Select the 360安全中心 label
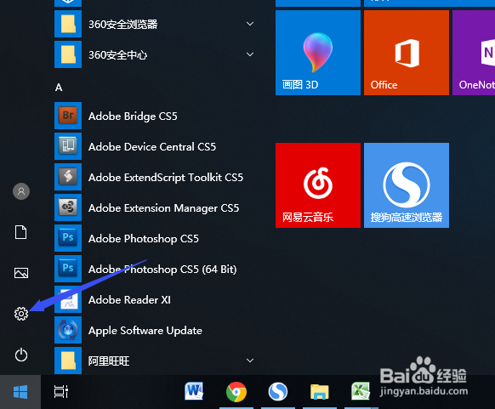 point(117,55)
